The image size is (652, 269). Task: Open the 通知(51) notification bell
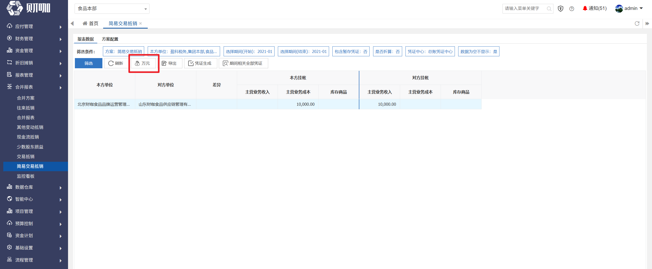pos(595,8)
